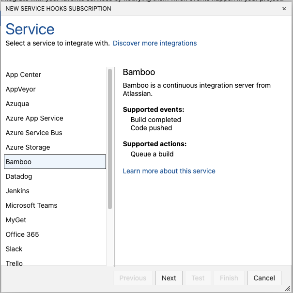Choose Datadog in the services list
293x293 pixels.
click(19, 176)
